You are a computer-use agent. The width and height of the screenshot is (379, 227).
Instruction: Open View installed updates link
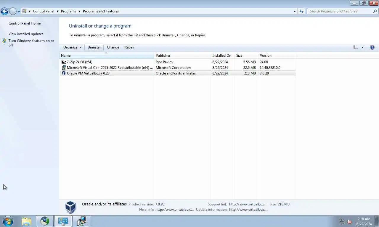click(x=26, y=34)
